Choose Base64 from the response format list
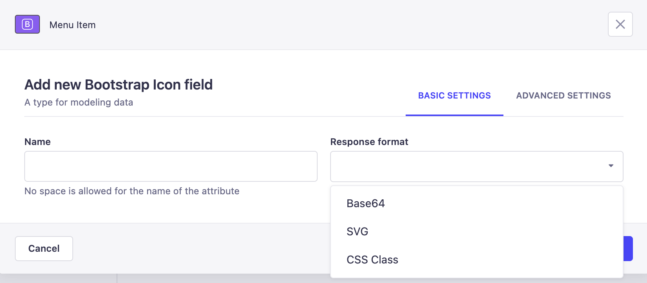The width and height of the screenshot is (647, 283). coord(366,204)
